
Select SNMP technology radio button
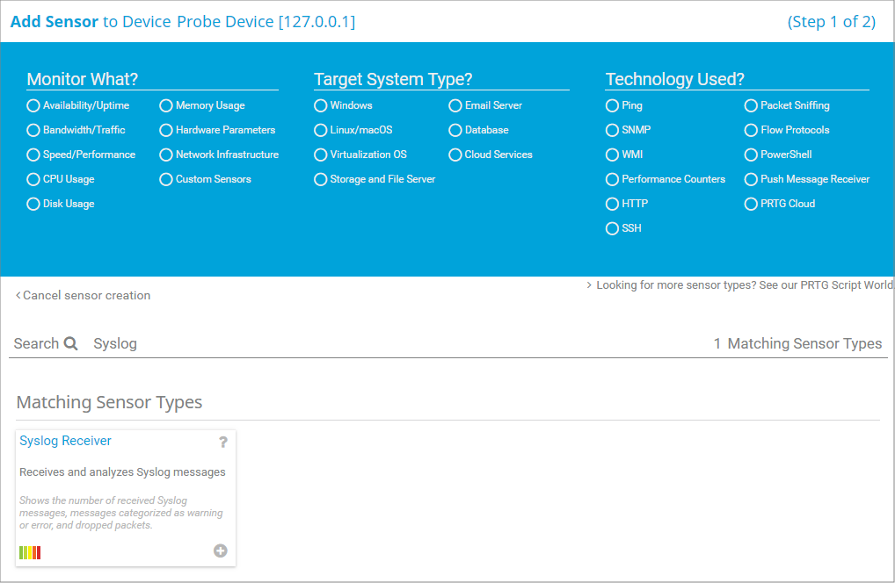613,130
